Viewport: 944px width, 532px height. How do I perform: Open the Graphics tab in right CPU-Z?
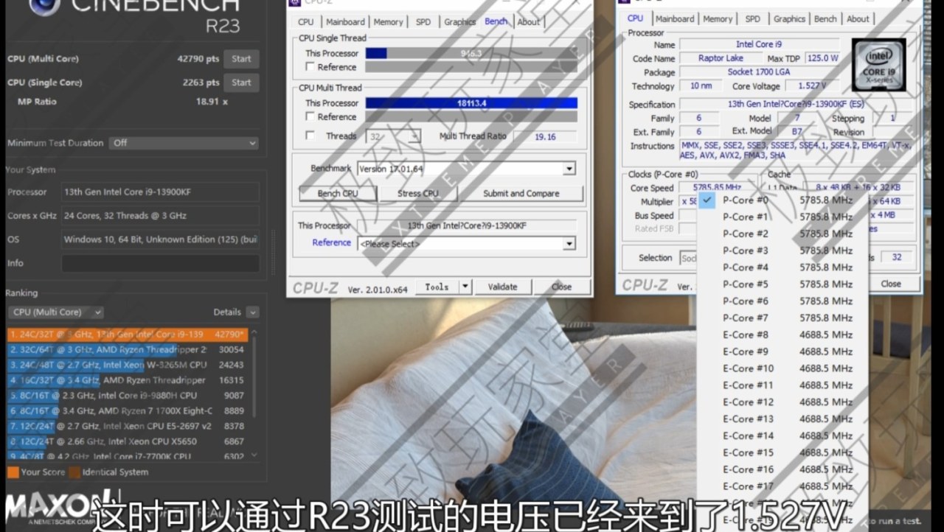(x=789, y=19)
